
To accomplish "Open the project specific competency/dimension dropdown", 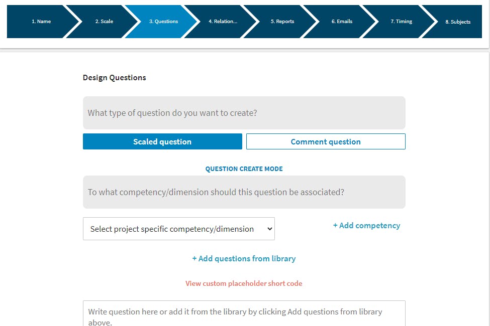I will click(x=178, y=229).
